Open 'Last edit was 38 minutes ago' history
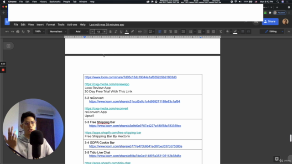This screenshot has height=164, width=292. 107,25
